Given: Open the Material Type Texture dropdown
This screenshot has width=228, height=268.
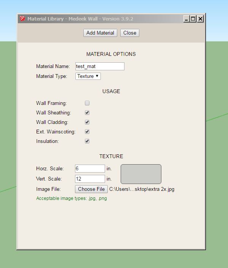Looking at the screenshot, I should [88, 76].
